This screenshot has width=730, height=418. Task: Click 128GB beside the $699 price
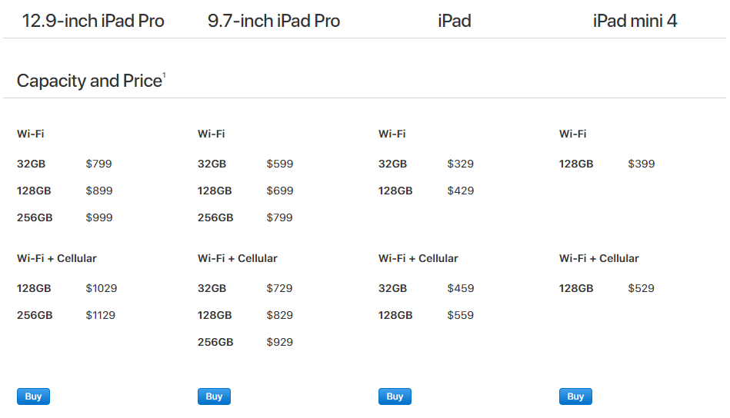215,191
